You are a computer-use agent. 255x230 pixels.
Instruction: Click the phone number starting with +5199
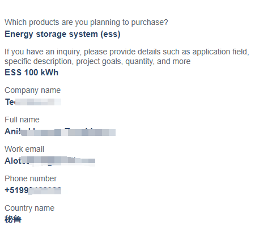(33, 190)
